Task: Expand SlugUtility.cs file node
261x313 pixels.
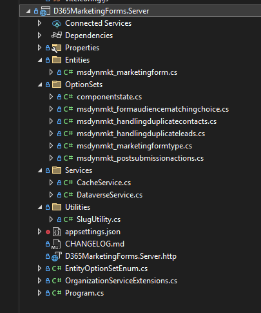Action: click(x=51, y=219)
